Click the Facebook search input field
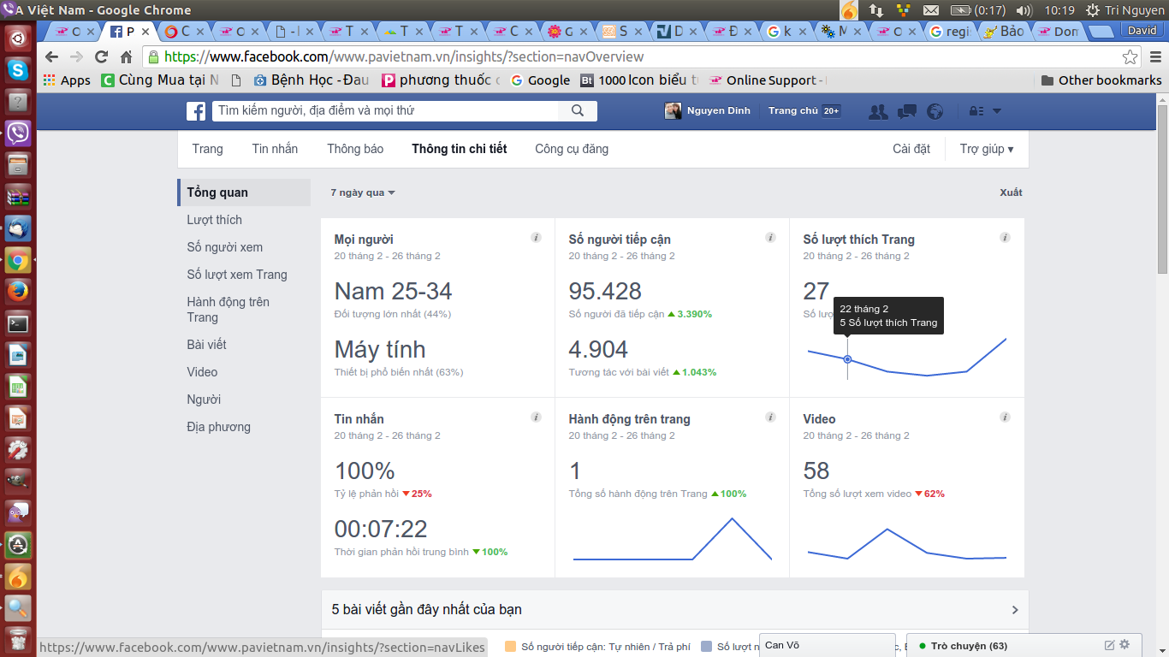The width and height of the screenshot is (1169, 657). (386, 110)
